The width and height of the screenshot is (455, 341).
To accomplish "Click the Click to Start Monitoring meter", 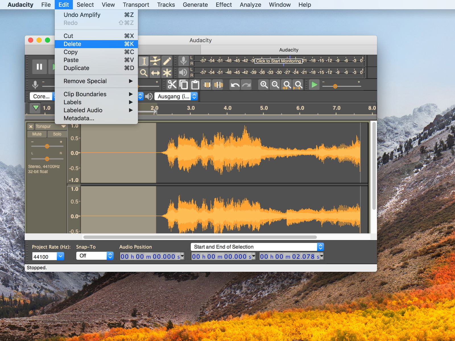I will (278, 61).
